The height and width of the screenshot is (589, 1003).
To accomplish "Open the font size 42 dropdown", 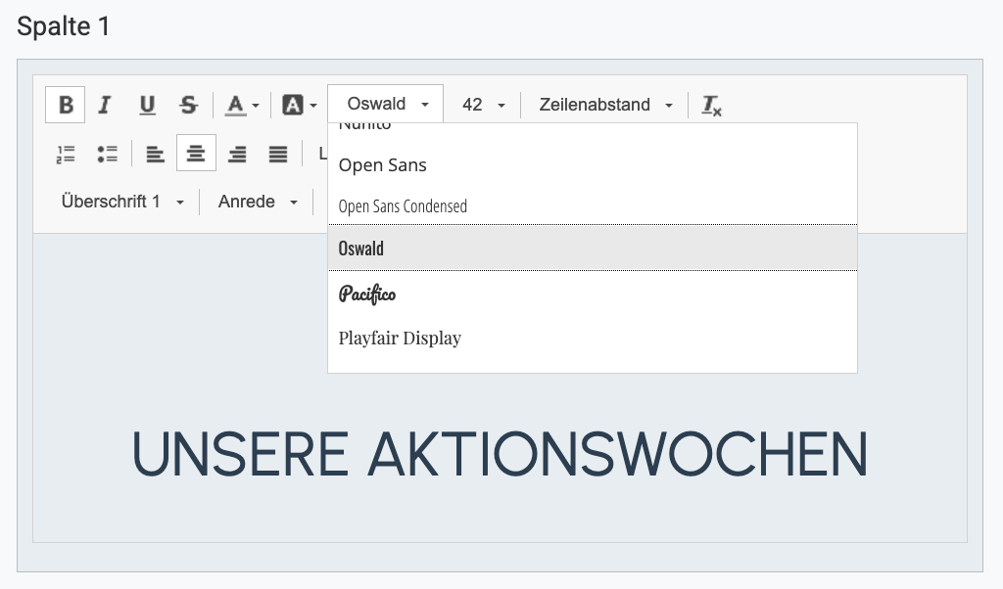I will click(x=483, y=105).
